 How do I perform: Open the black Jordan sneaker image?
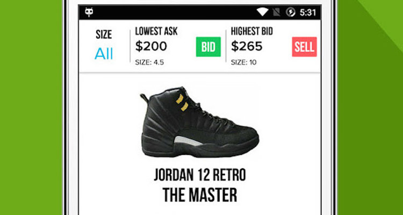200,122
